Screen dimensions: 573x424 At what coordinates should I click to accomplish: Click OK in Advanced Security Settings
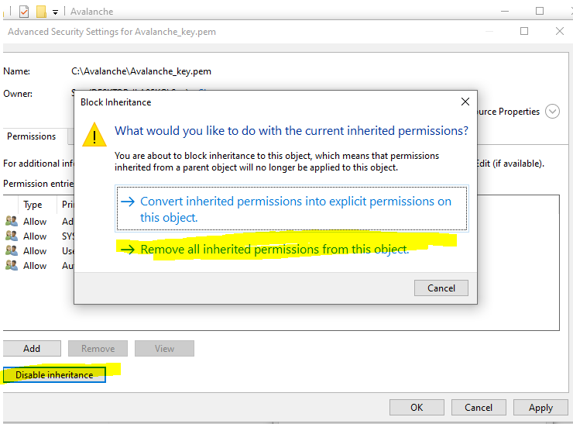(417, 407)
